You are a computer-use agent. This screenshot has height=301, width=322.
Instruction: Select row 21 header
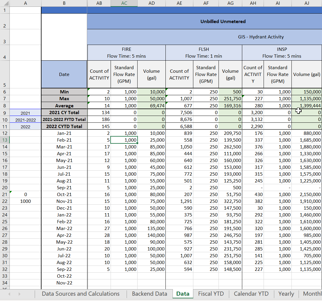coord(5,194)
